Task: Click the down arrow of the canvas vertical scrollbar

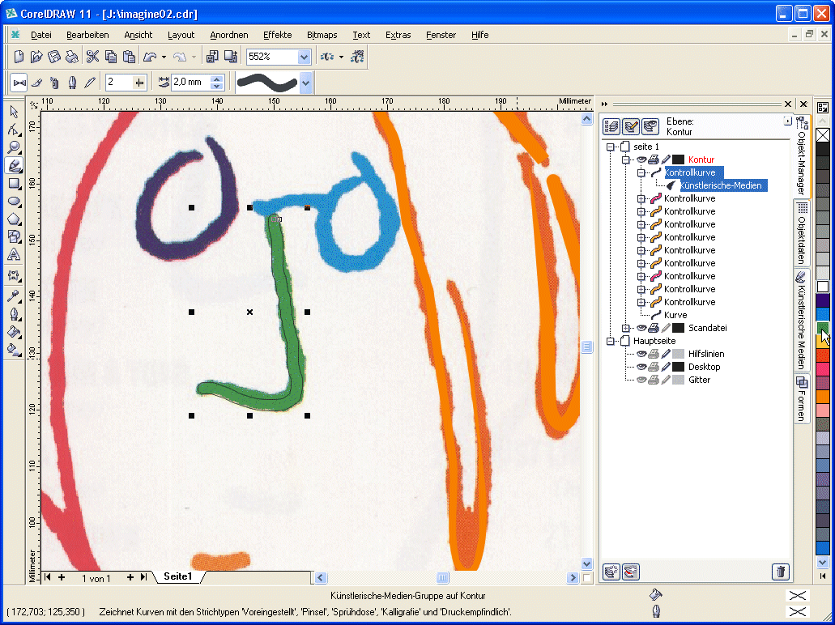Action: [587, 563]
